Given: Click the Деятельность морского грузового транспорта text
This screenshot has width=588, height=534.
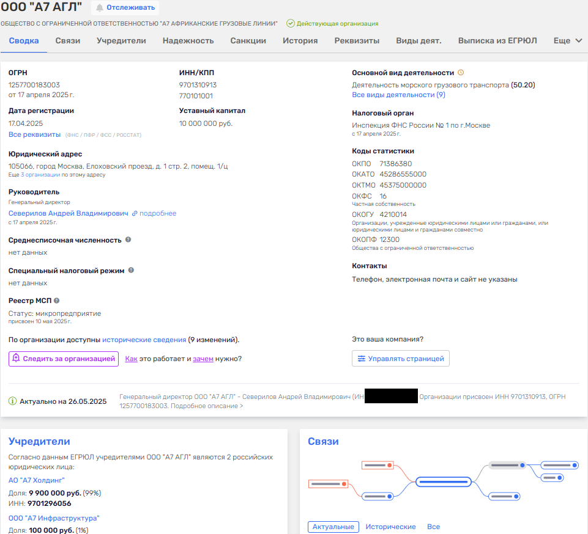Looking at the screenshot, I should coord(431,85).
